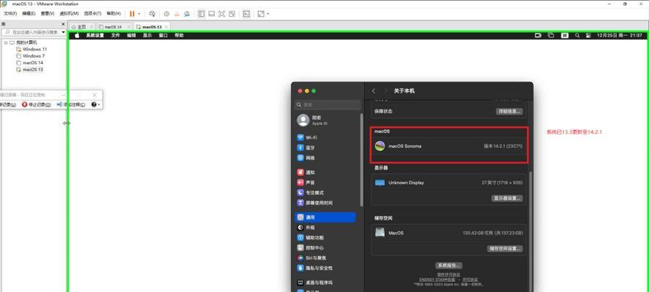The height and width of the screenshot is (292, 649).
Task: Open the library search filter dropdown
Action: [x=64, y=32]
